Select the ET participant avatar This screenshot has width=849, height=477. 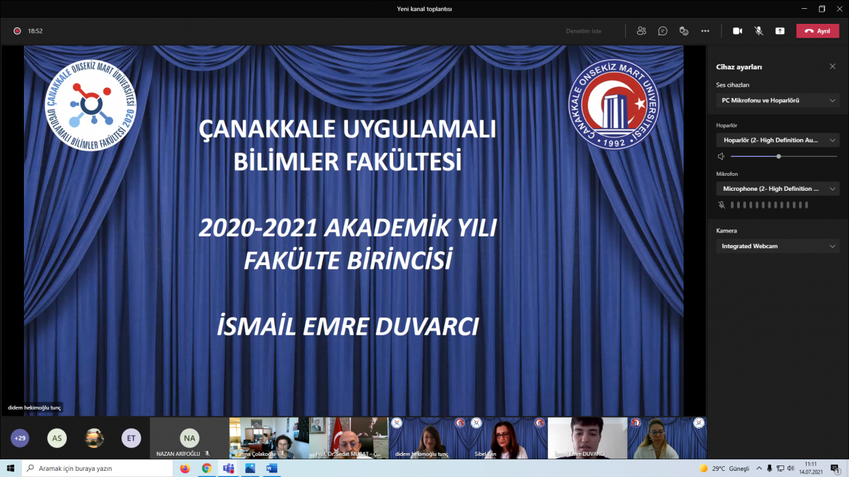coord(131,437)
